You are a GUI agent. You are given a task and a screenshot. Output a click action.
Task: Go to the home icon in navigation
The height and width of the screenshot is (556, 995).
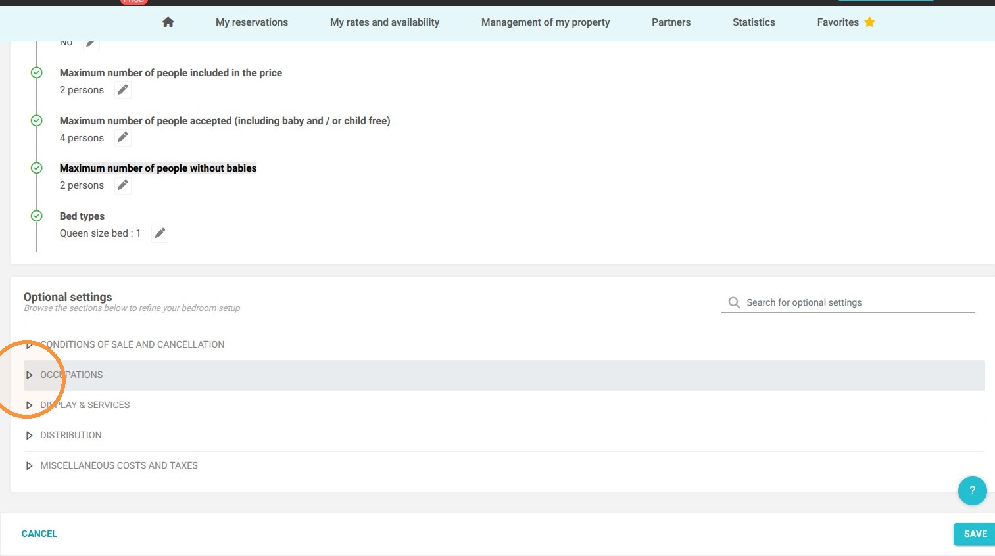coord(168,22)
